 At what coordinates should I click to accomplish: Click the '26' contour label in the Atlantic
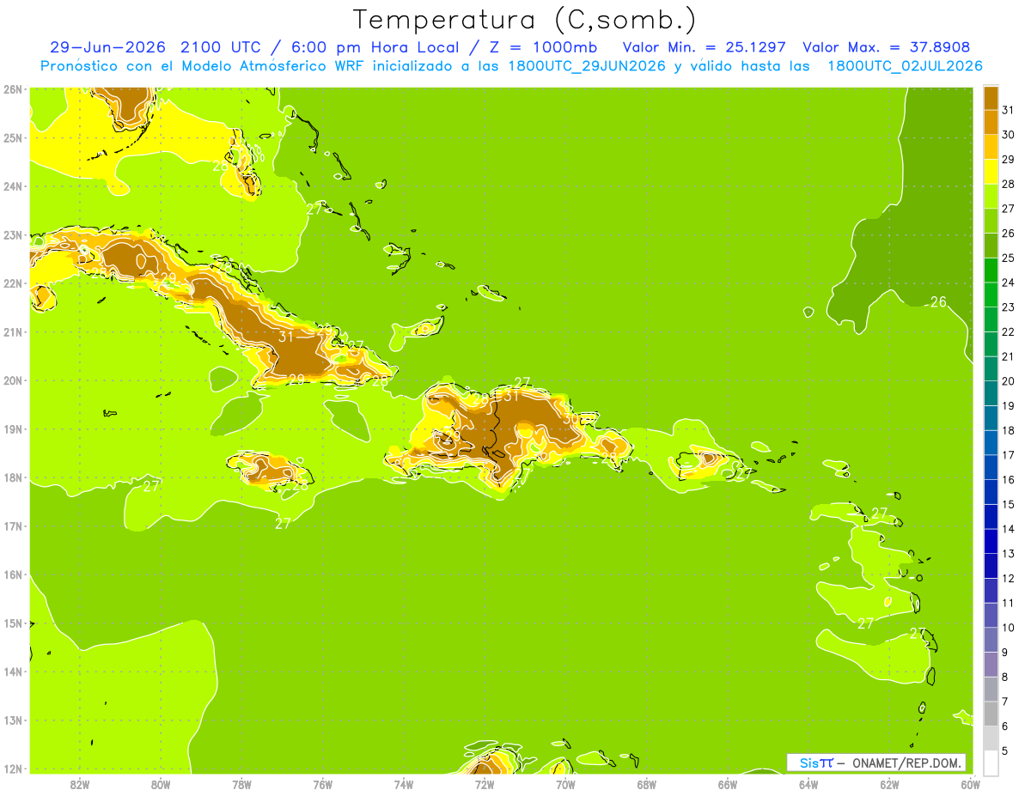(x=938, y=301)
